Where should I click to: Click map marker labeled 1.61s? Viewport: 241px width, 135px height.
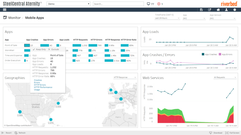pos(121,99)
